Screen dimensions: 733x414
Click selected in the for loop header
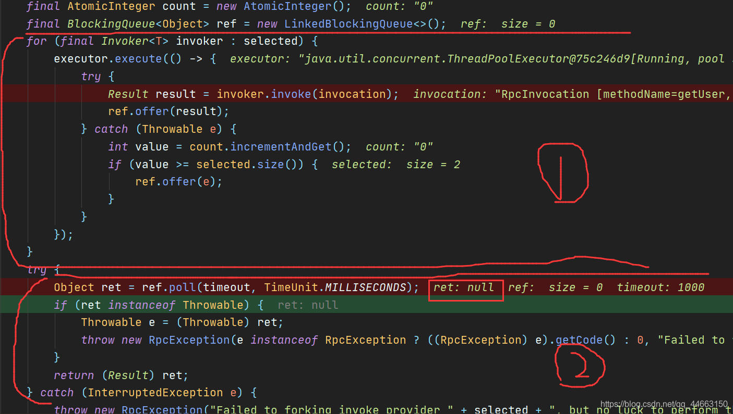tap(271, 41)
